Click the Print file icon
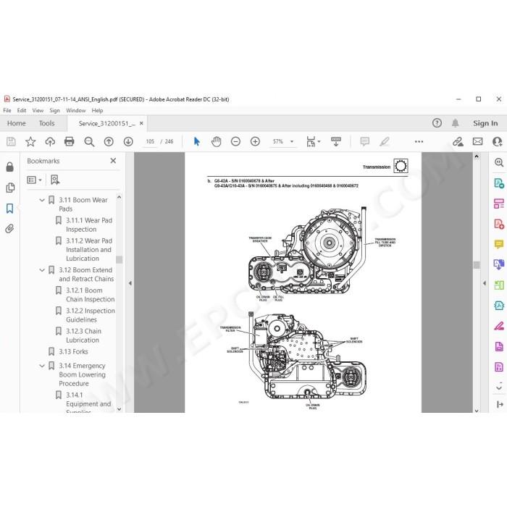Image resolution: width=507 pixels, height=507 pixels. (70, 141)
